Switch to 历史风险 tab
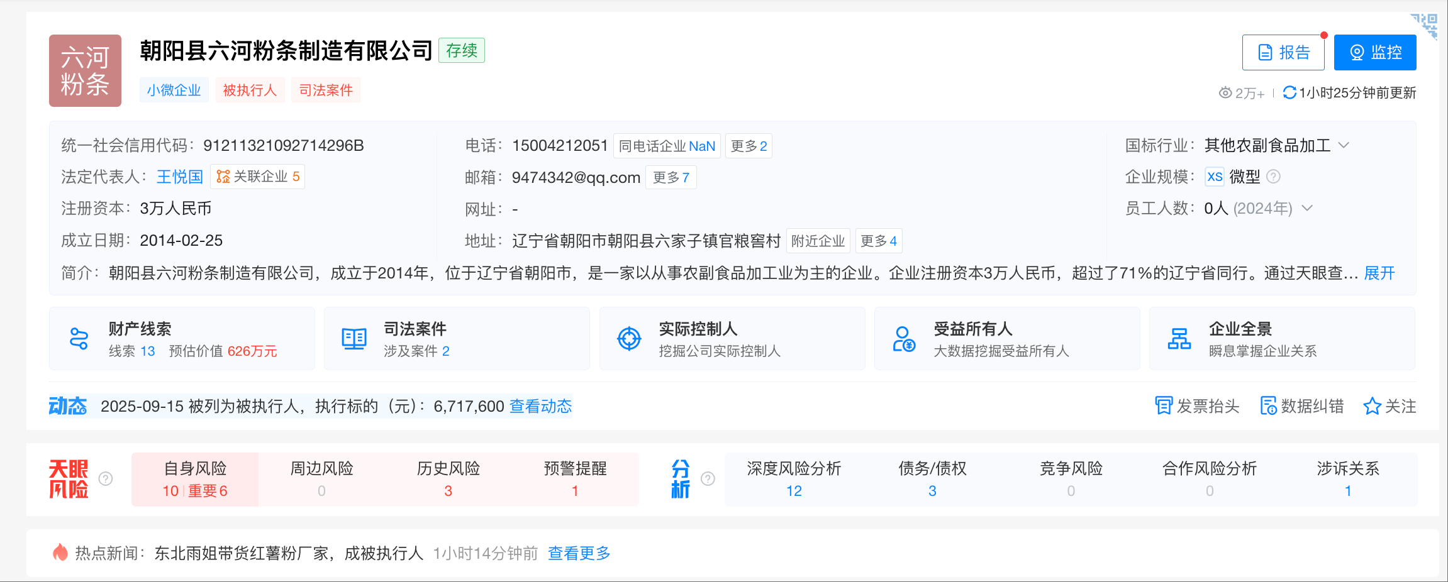This screenshot has height=582, width=1448. (x=448, y=479)
